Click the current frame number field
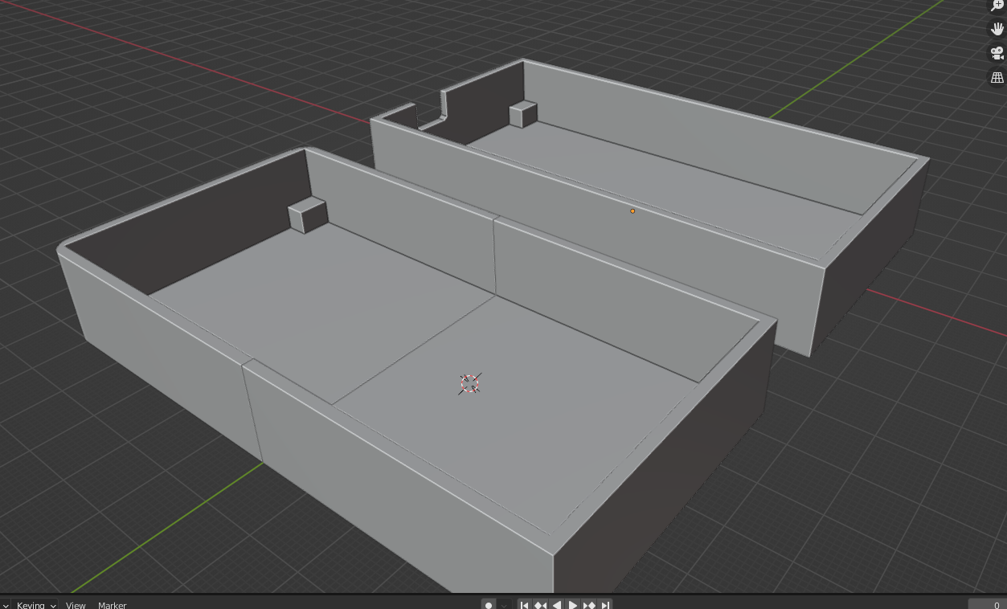 pyautogui.click(x=988, y=605)
